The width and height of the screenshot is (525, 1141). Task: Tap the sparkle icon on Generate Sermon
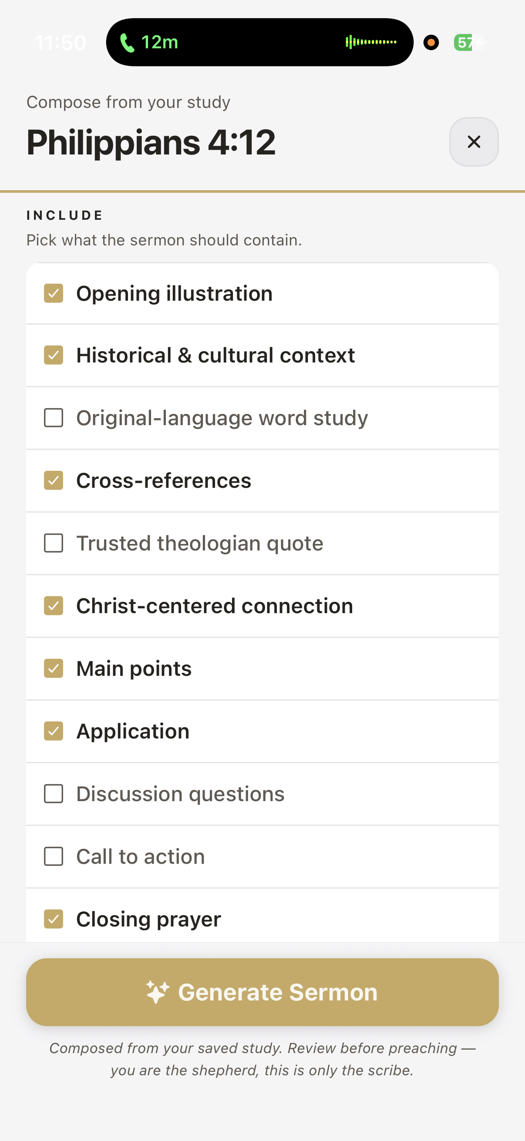158,992
